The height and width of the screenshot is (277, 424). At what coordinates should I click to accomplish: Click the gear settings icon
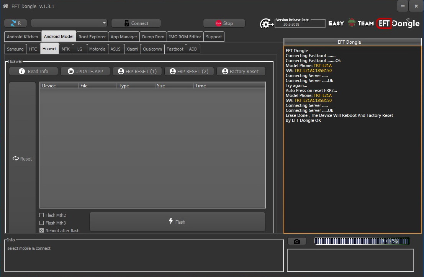click(266, 24)
